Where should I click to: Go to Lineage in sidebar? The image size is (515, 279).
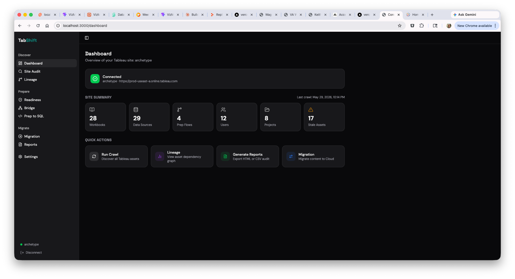46,79
